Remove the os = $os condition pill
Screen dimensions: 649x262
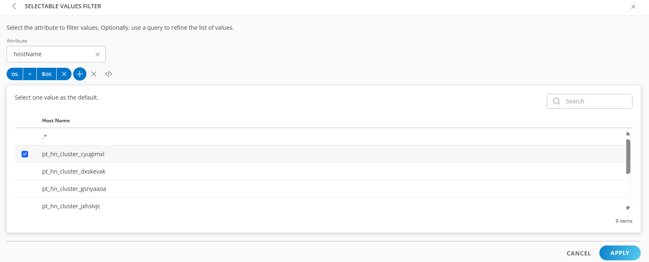(x=64, y=74)
